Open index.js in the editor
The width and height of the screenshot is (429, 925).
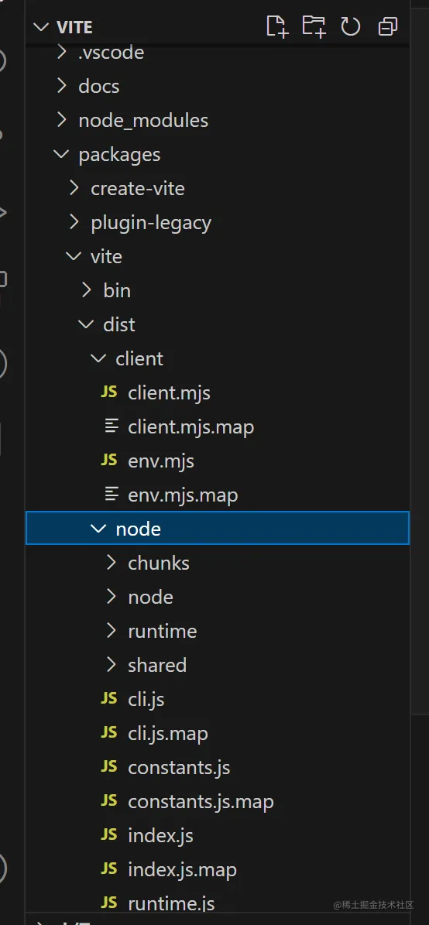(160, 835)
